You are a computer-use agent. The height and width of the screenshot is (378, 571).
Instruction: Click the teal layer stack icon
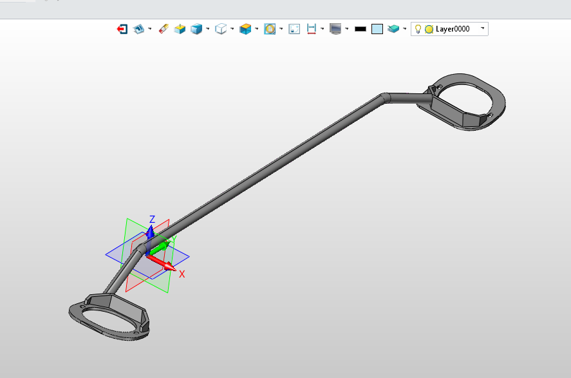[x=393, y=29]
